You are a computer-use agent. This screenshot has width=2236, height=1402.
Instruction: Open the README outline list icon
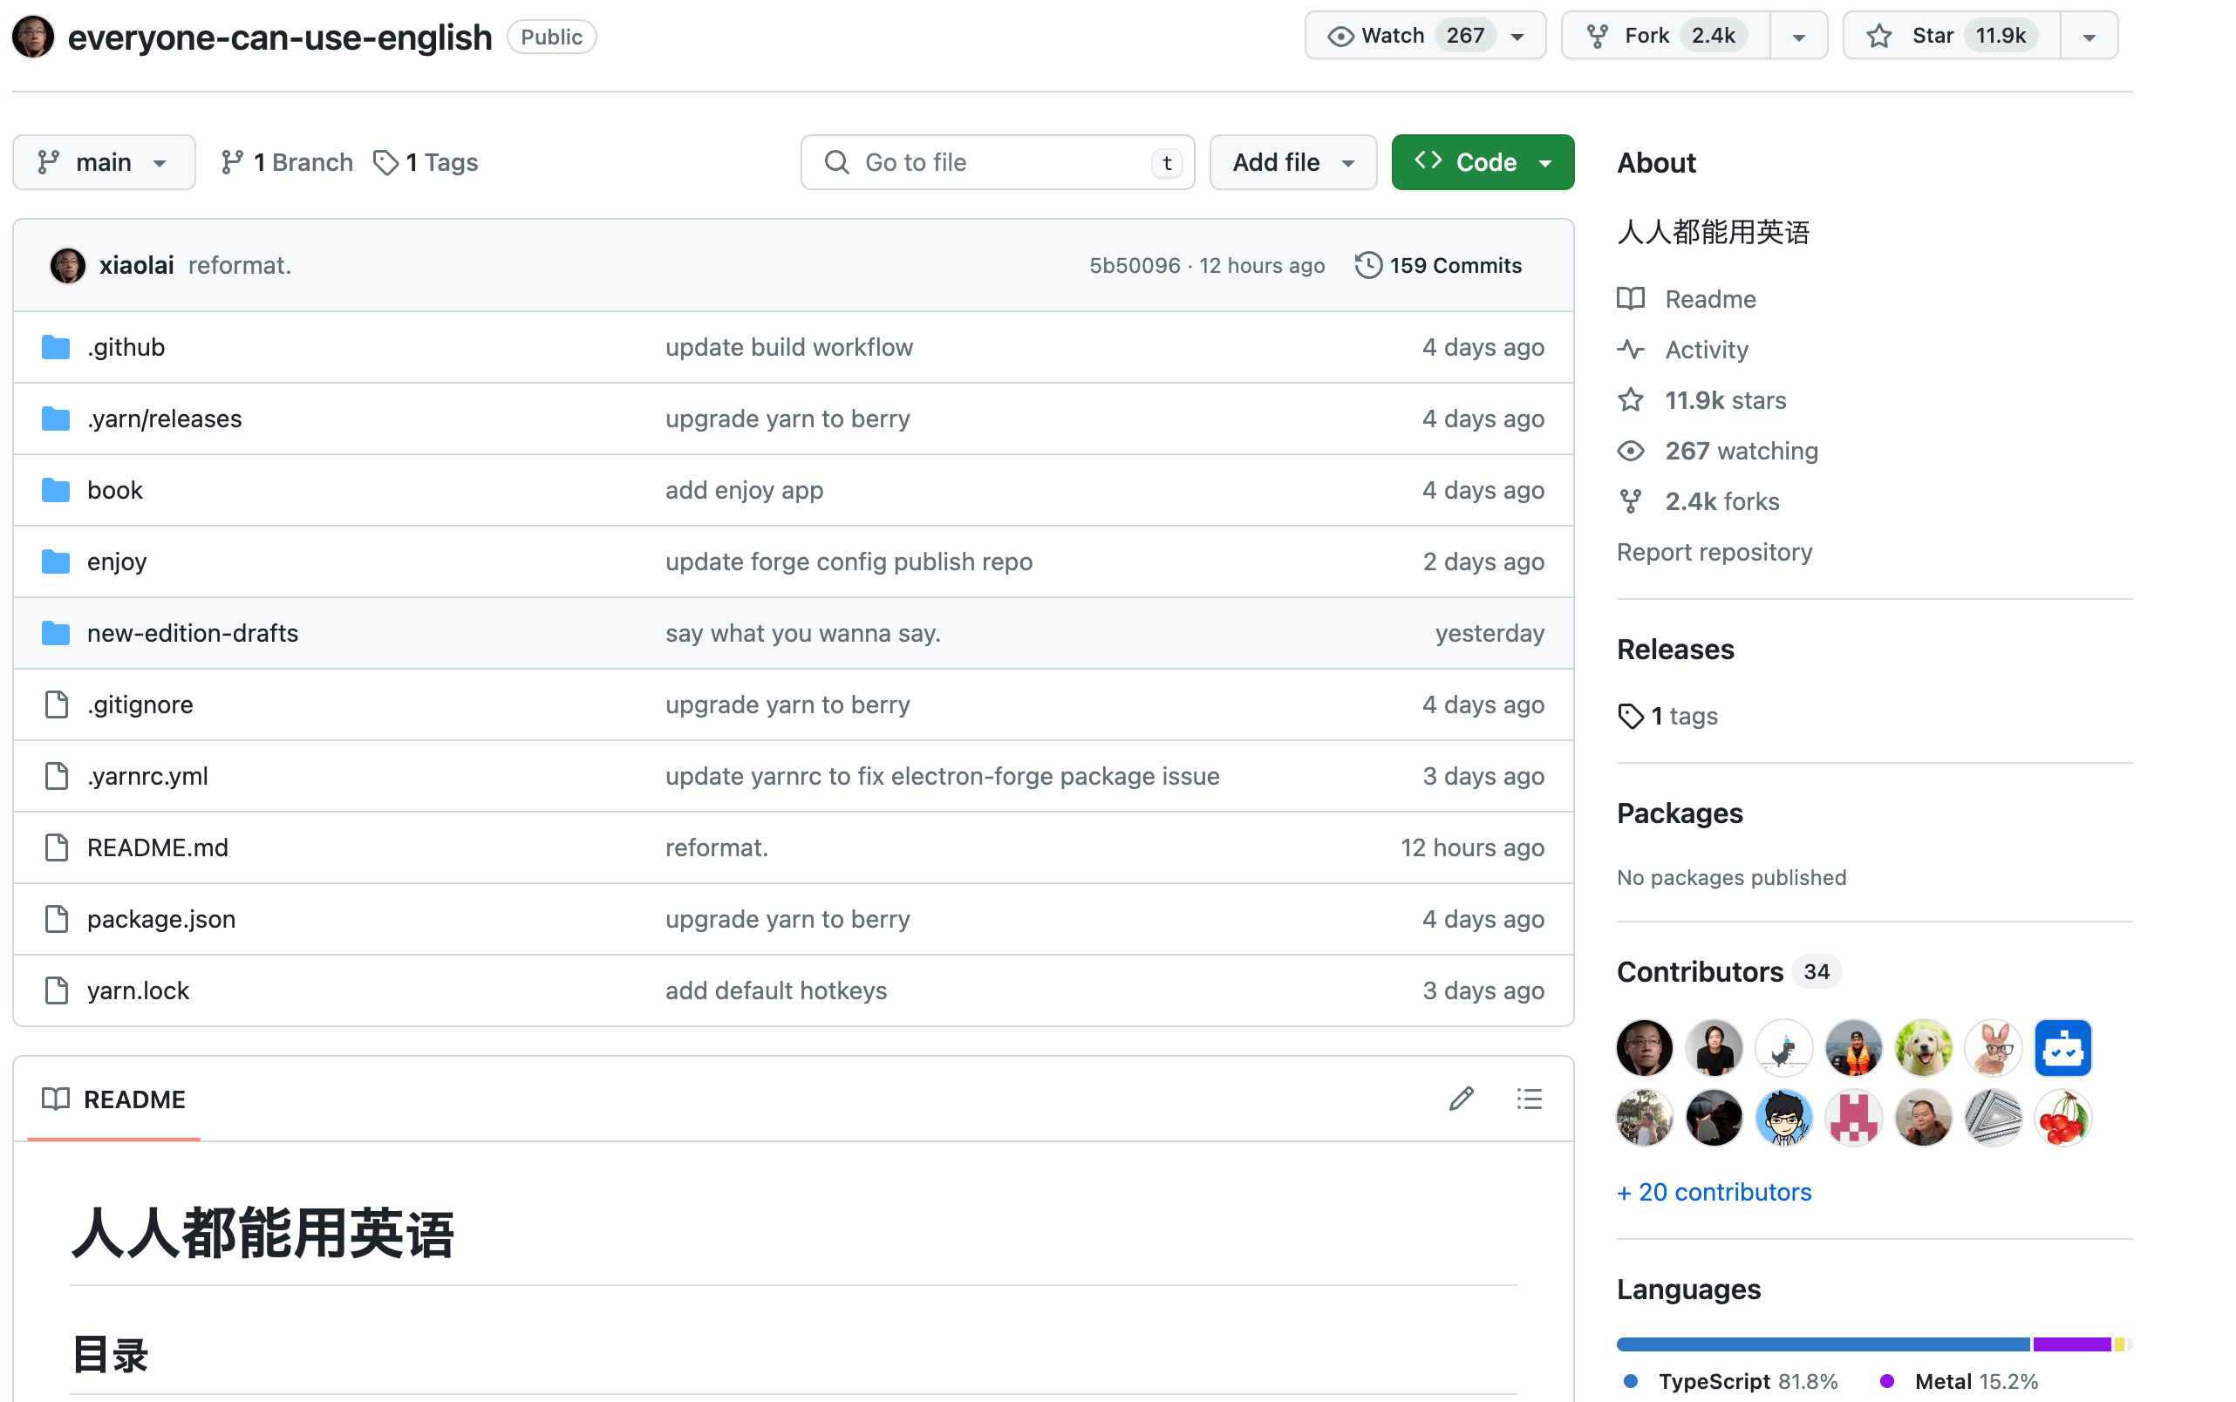click(x=1529, y=1099)
